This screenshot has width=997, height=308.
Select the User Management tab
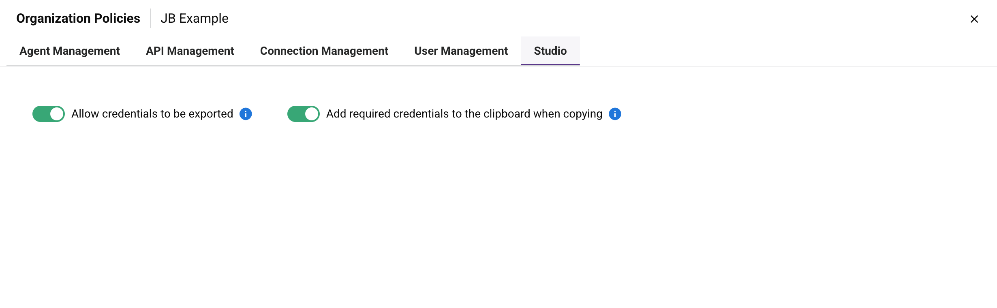(x=461, y=51)
